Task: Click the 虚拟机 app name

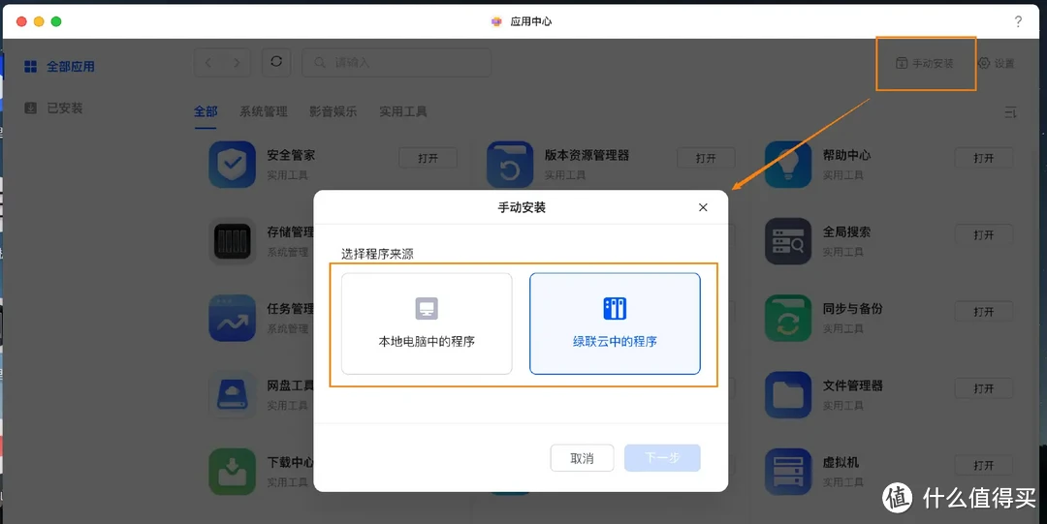Action: (x=841, y=462)
